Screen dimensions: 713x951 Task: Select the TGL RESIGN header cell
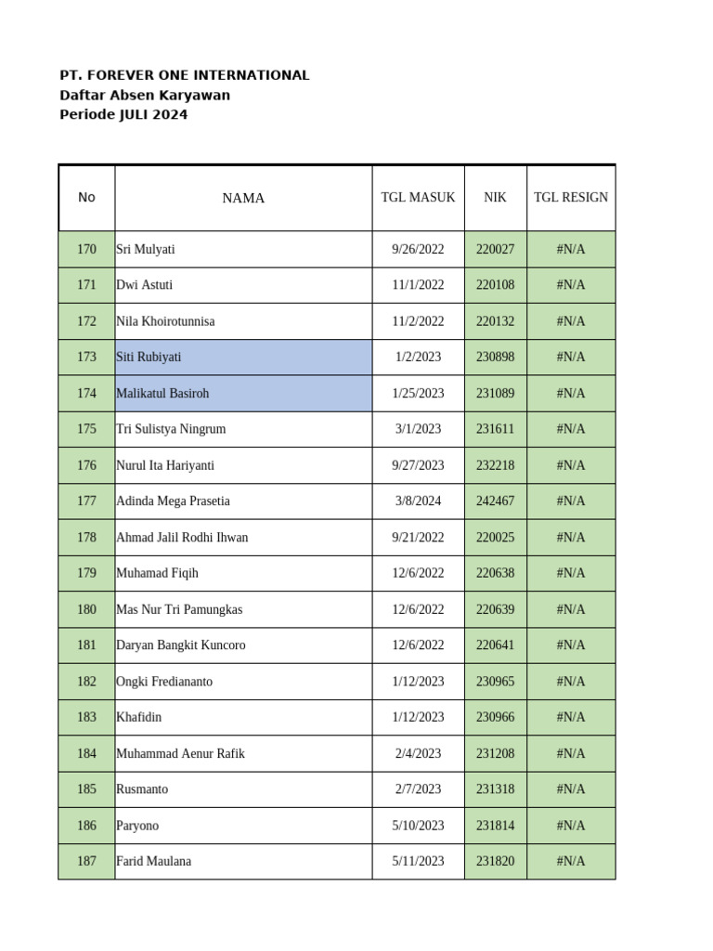tap(571, 198)
